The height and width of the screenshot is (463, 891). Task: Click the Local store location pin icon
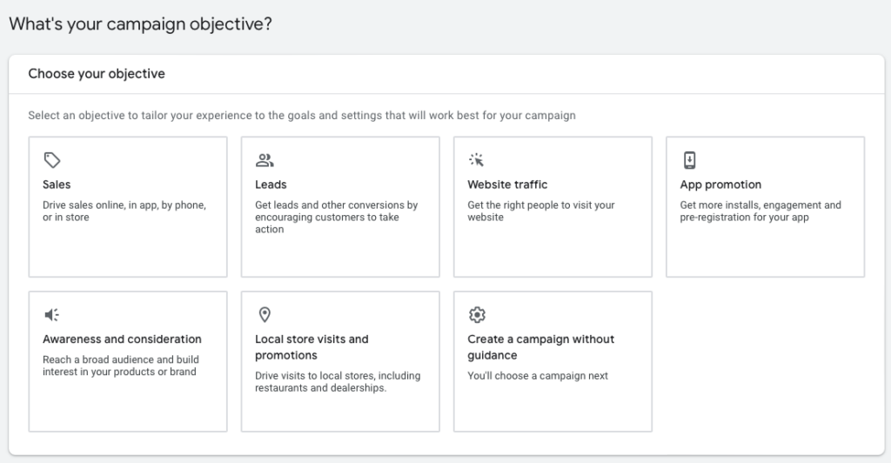265,315
